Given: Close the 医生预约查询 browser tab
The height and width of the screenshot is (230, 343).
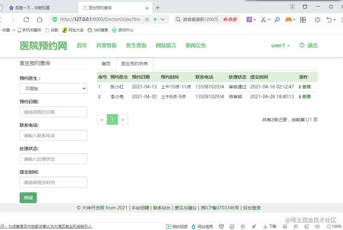Looking at the screenshot, I should click(147, 8).
